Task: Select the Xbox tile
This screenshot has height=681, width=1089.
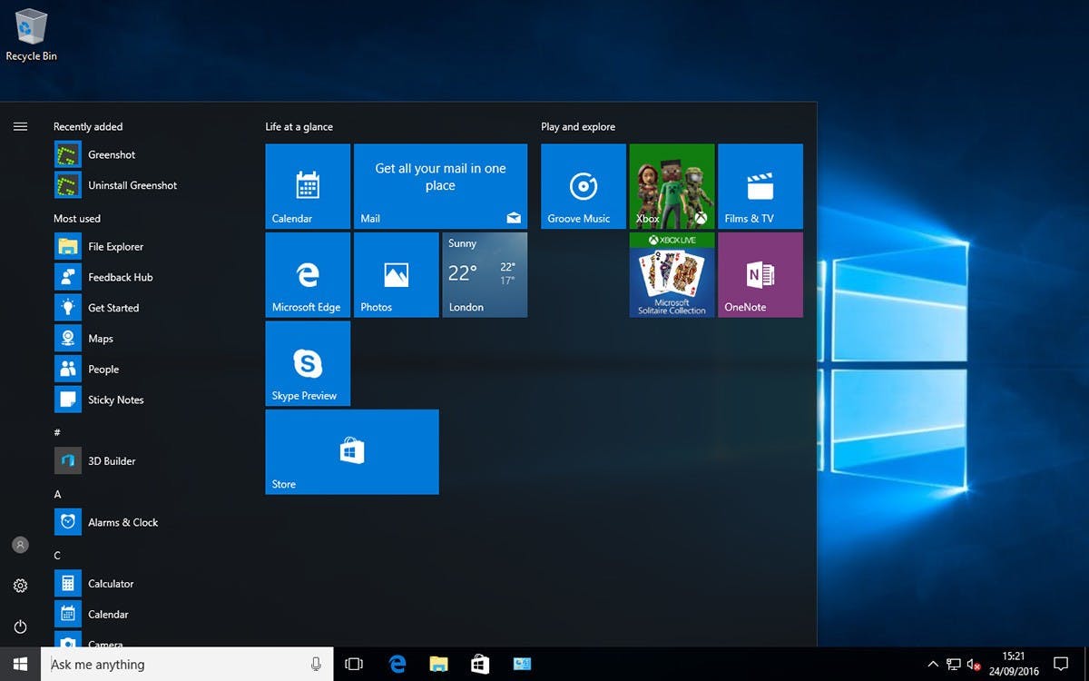Action: tap(671, 185)
